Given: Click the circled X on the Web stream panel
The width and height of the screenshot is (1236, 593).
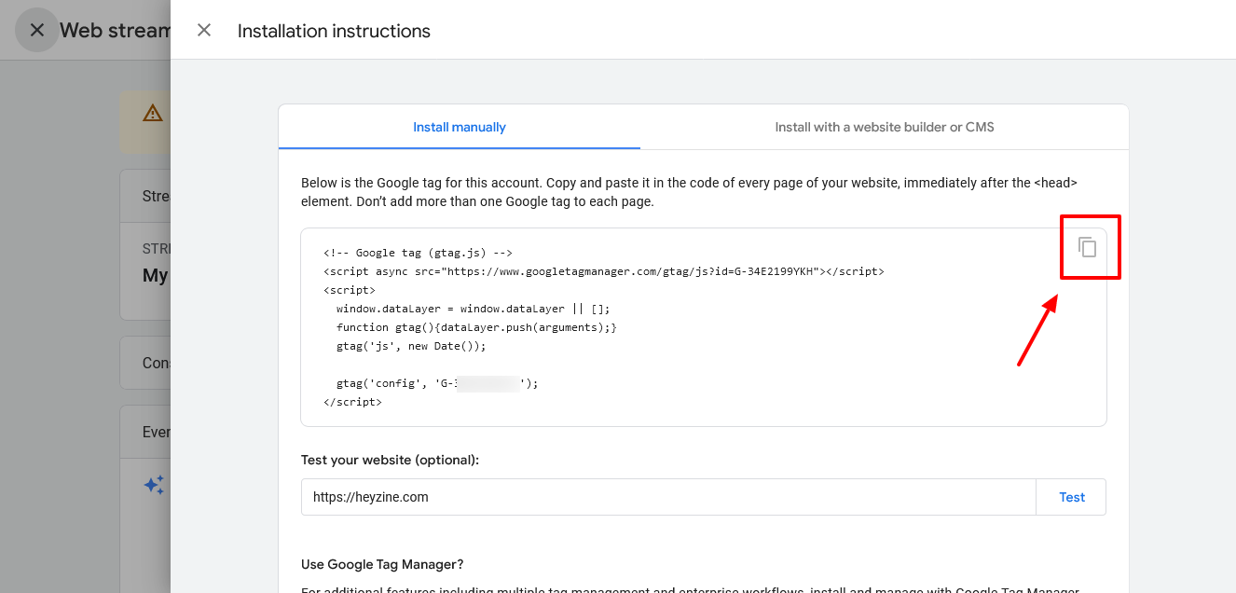Looking at the screenshot, I should [37, 30].
